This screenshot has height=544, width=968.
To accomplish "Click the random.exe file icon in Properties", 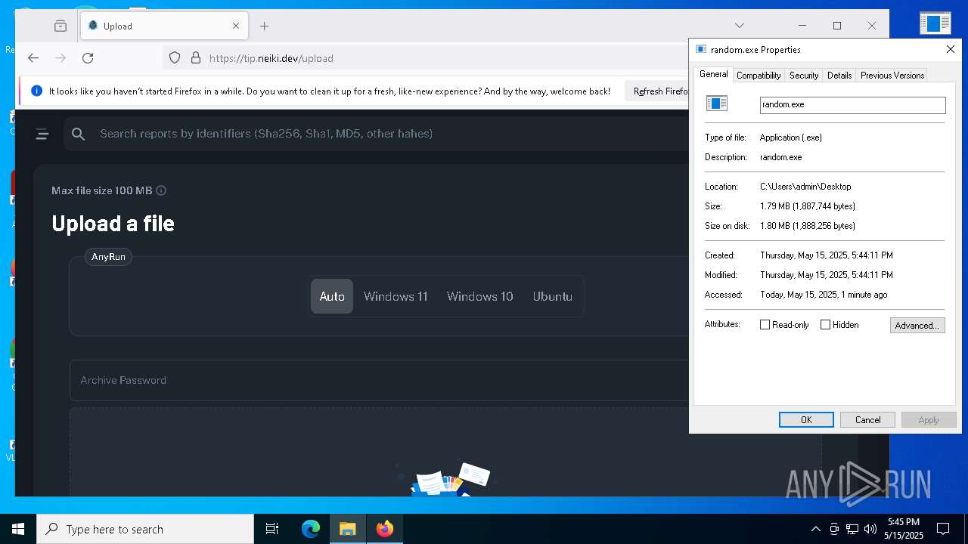I will 716,104.
